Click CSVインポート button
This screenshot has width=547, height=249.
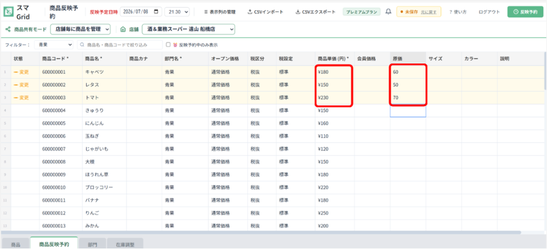pos(265,12)
